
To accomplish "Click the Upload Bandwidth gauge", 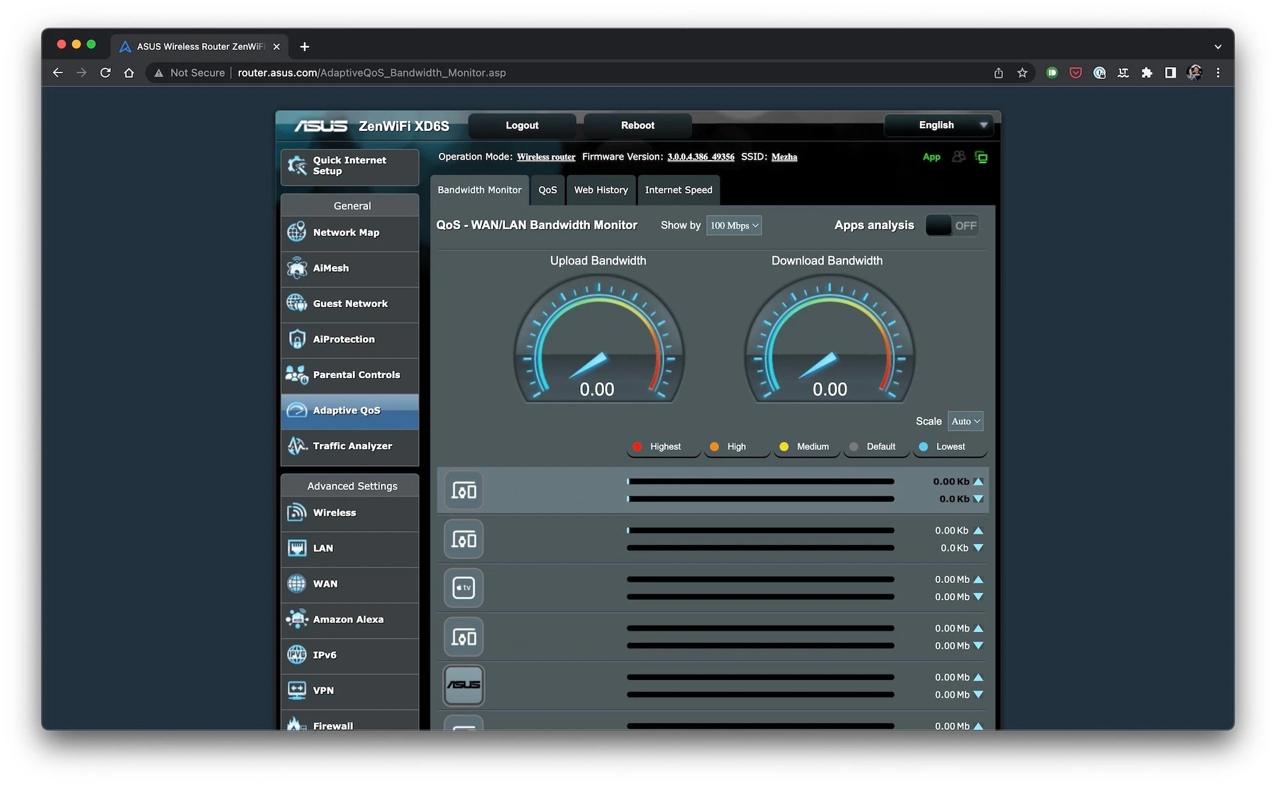I will pos(598,339).
